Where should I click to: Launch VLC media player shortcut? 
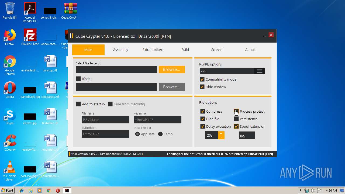(x=10, y=171)
